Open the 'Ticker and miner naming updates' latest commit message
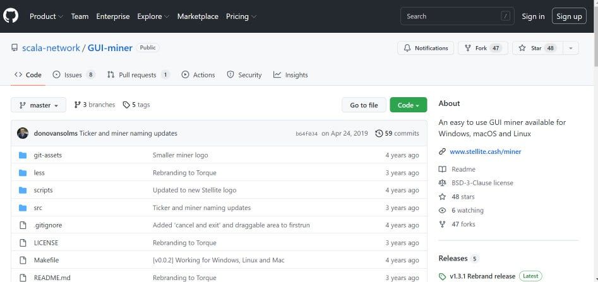 click(x=128, y=133)
